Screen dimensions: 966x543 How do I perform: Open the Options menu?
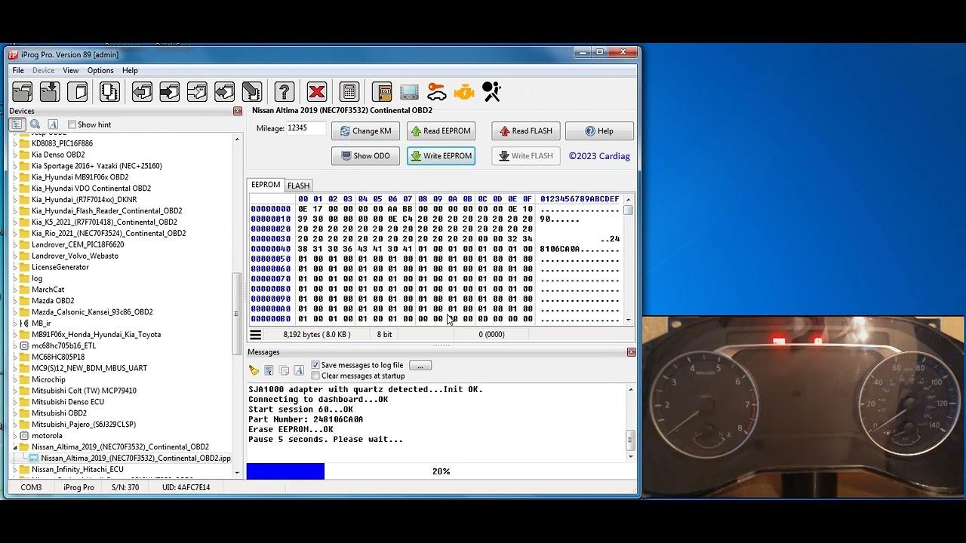100,71
